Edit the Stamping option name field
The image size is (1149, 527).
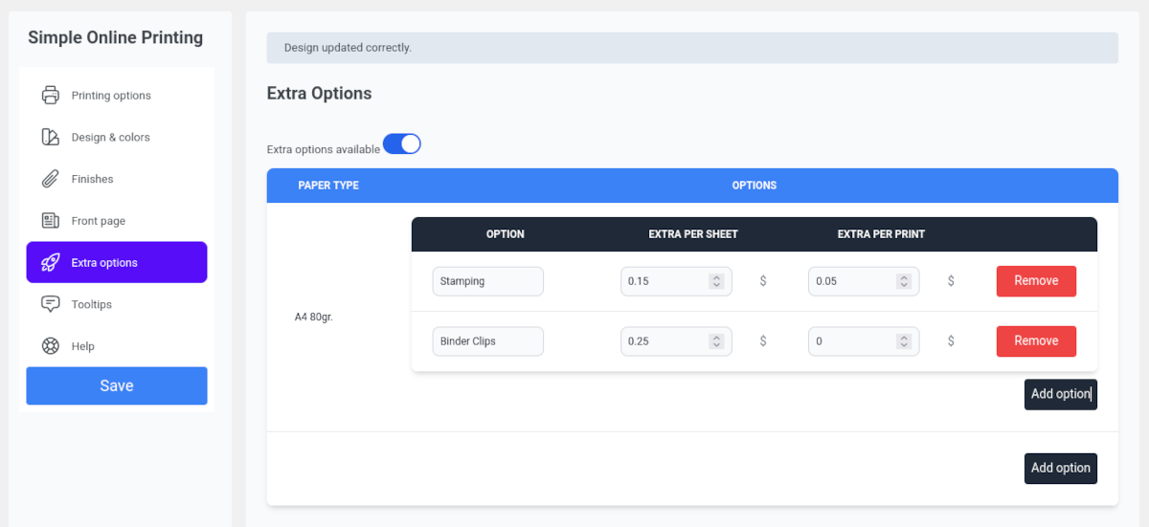point(487,281)
